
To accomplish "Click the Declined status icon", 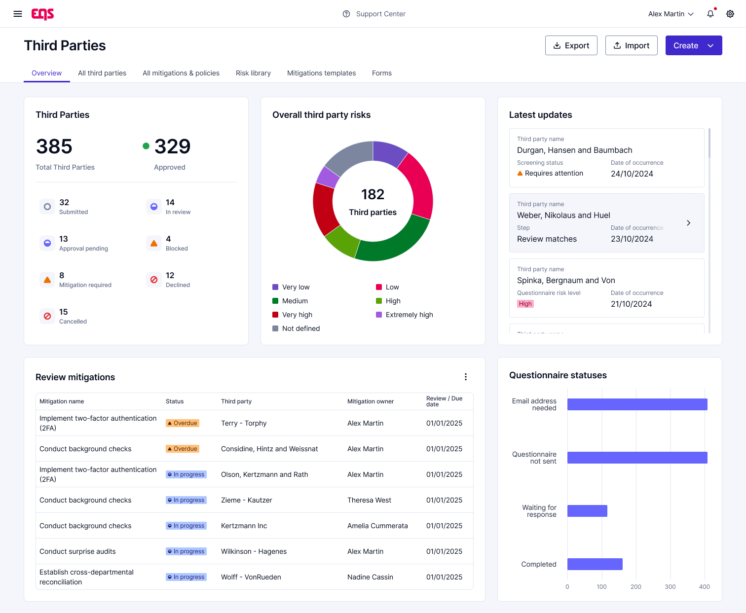I will (x=154, y=280).
